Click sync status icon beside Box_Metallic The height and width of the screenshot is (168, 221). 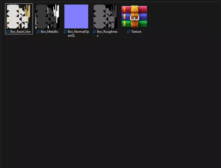click(x=38, y=32)
